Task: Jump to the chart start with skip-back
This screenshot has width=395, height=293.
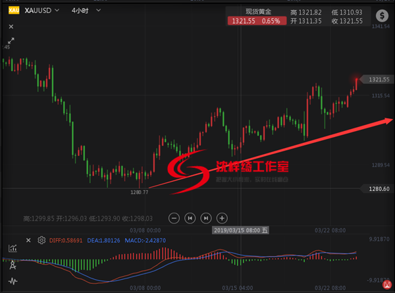Action: [190, 217]
